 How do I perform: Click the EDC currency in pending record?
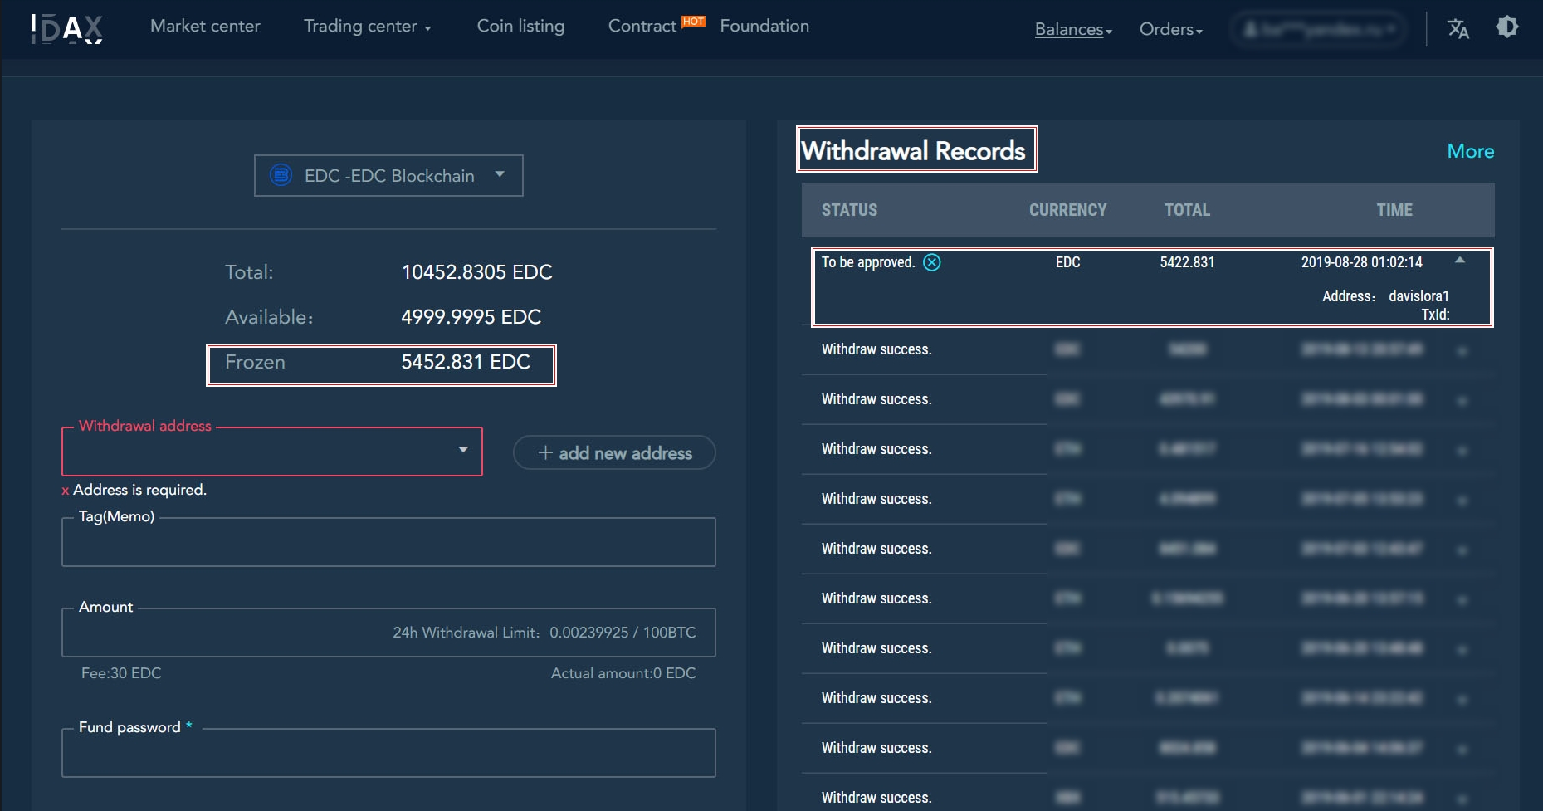[x=1067, y=262]
